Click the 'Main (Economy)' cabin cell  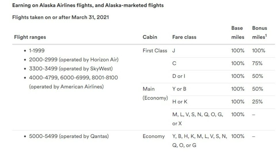(x=155, y=93)
